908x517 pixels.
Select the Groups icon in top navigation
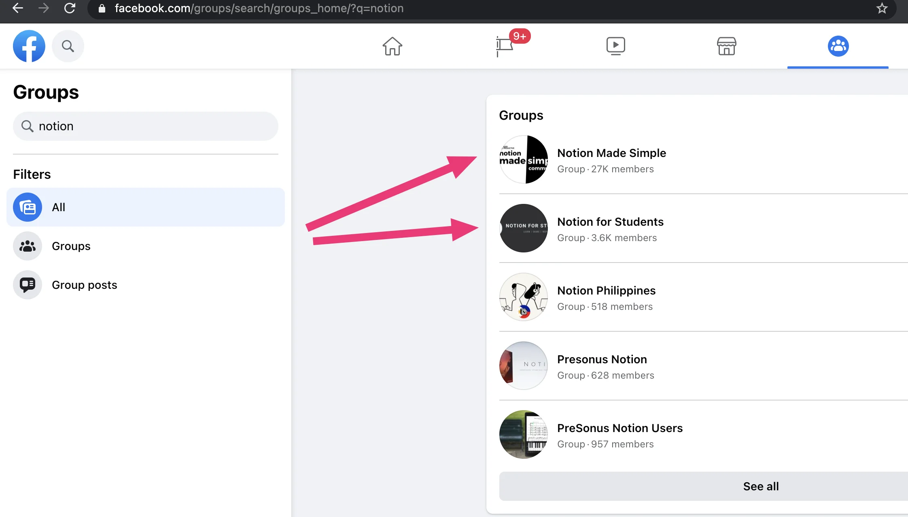coord(838,46)
